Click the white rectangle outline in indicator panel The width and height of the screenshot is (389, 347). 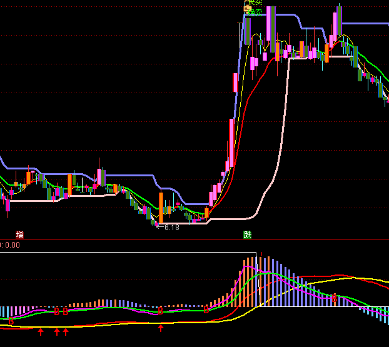pos(125,253)
